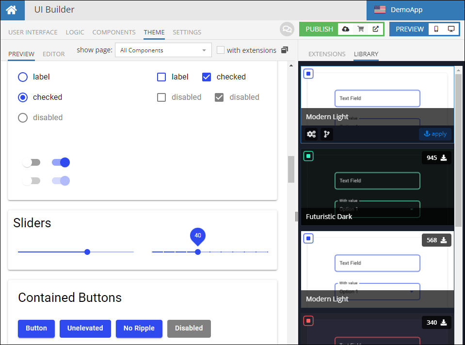This screenshot has width=465, height=345.
Task: Click the 'Sliders' section heading
Action: click(x=32, y=223)
